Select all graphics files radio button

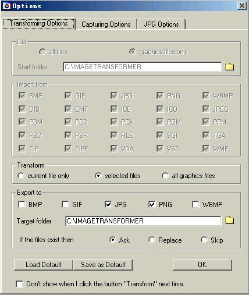point(165,176)
